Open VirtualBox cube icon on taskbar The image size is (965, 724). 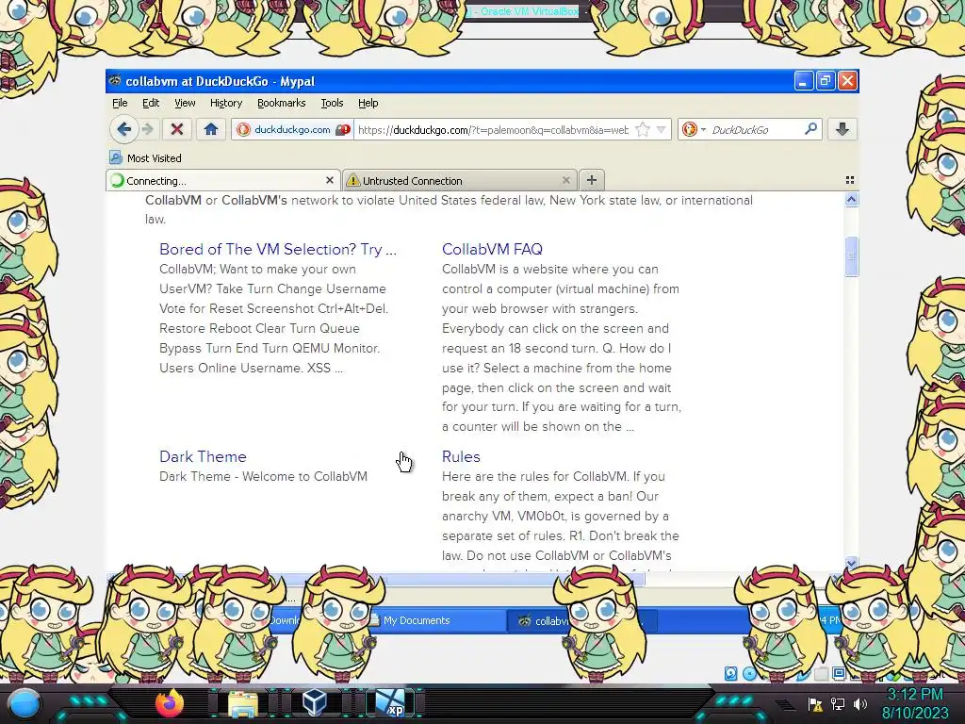pyautogui.click(x=315, y=703)
